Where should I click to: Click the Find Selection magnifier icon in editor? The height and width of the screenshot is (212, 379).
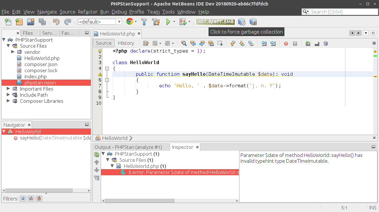pyautogui.click(x=184, y=43)
